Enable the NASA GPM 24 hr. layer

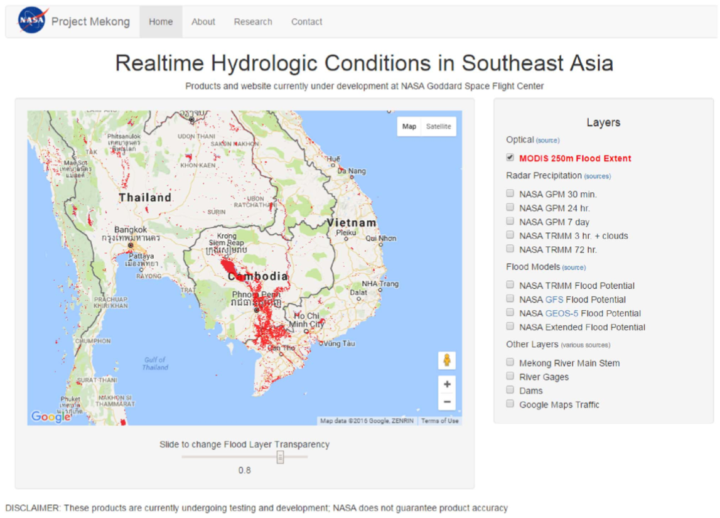click(x=510, y=207)
